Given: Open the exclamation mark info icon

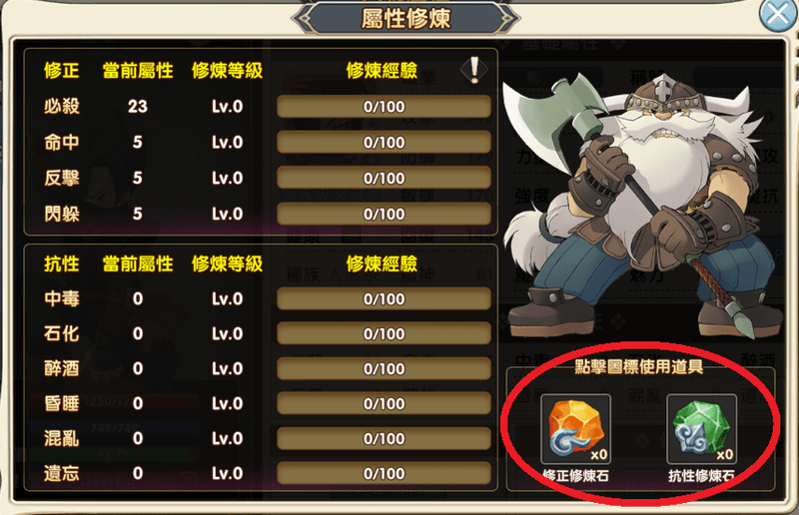Looking at the screenshot, I should (473, 70).
